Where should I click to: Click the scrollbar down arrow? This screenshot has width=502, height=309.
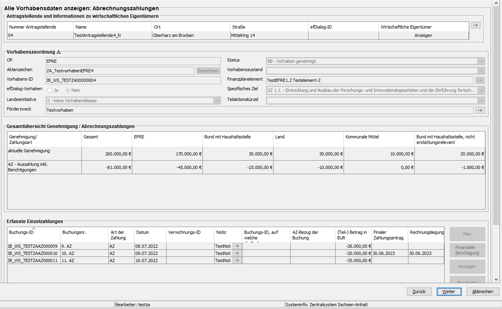(496, 279)
